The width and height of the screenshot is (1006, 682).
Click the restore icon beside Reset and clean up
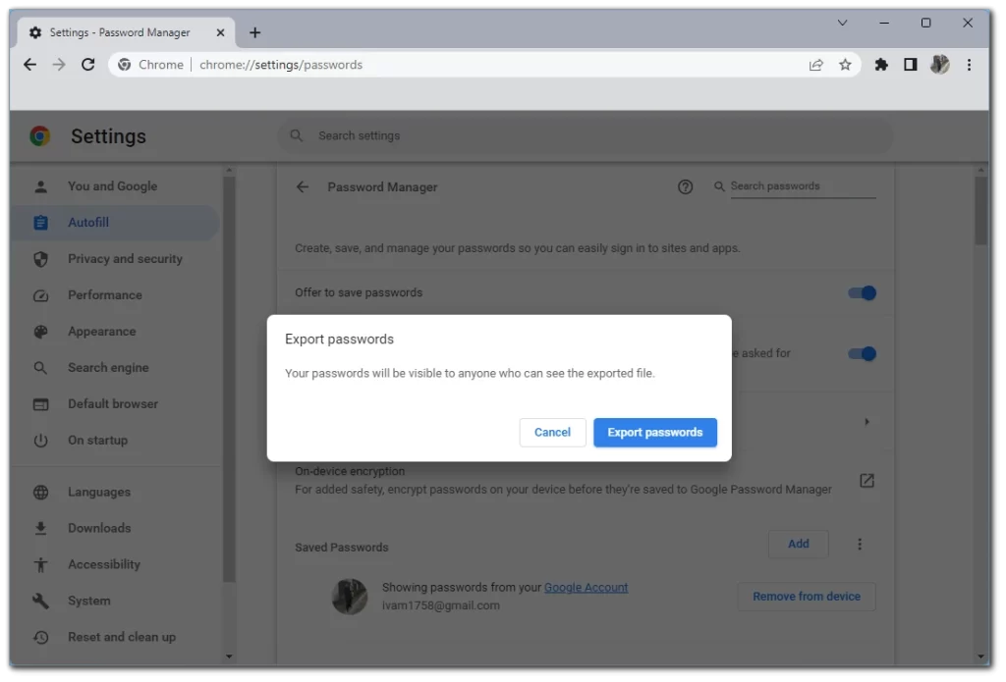40,637
